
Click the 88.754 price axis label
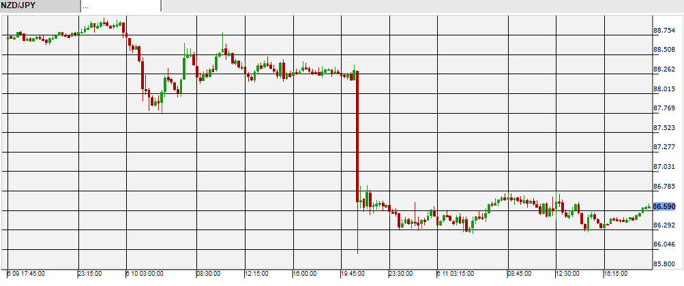664,31
